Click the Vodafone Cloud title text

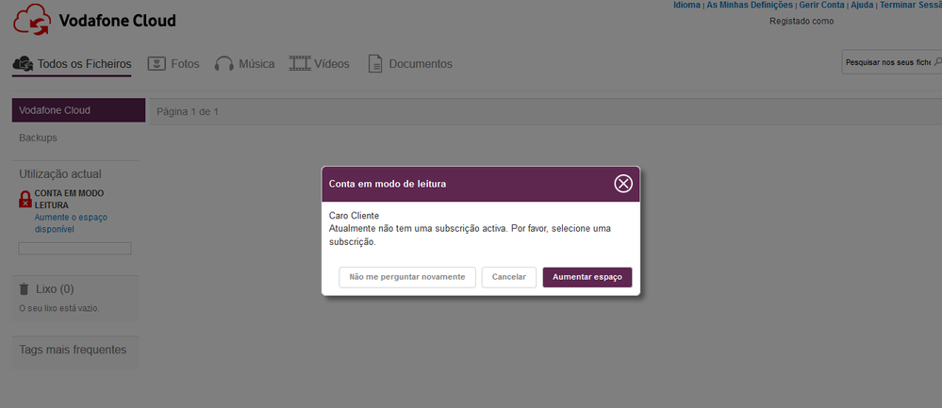click(x=117, y=21)
